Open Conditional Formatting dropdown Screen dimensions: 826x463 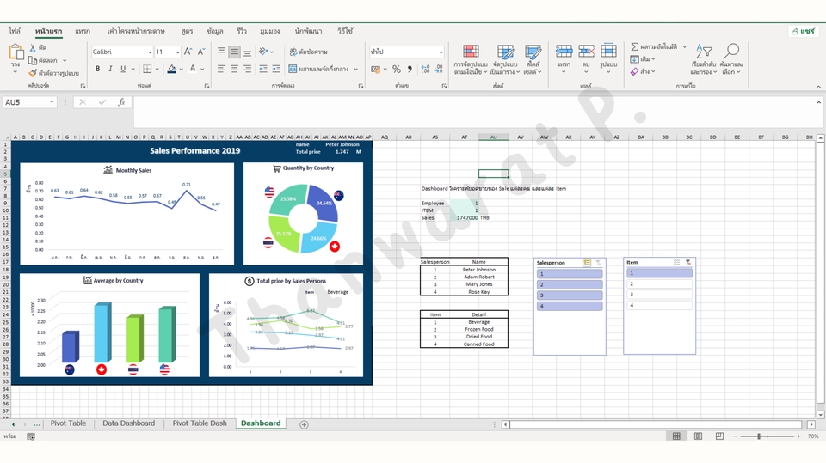click(x=471, y=59)
